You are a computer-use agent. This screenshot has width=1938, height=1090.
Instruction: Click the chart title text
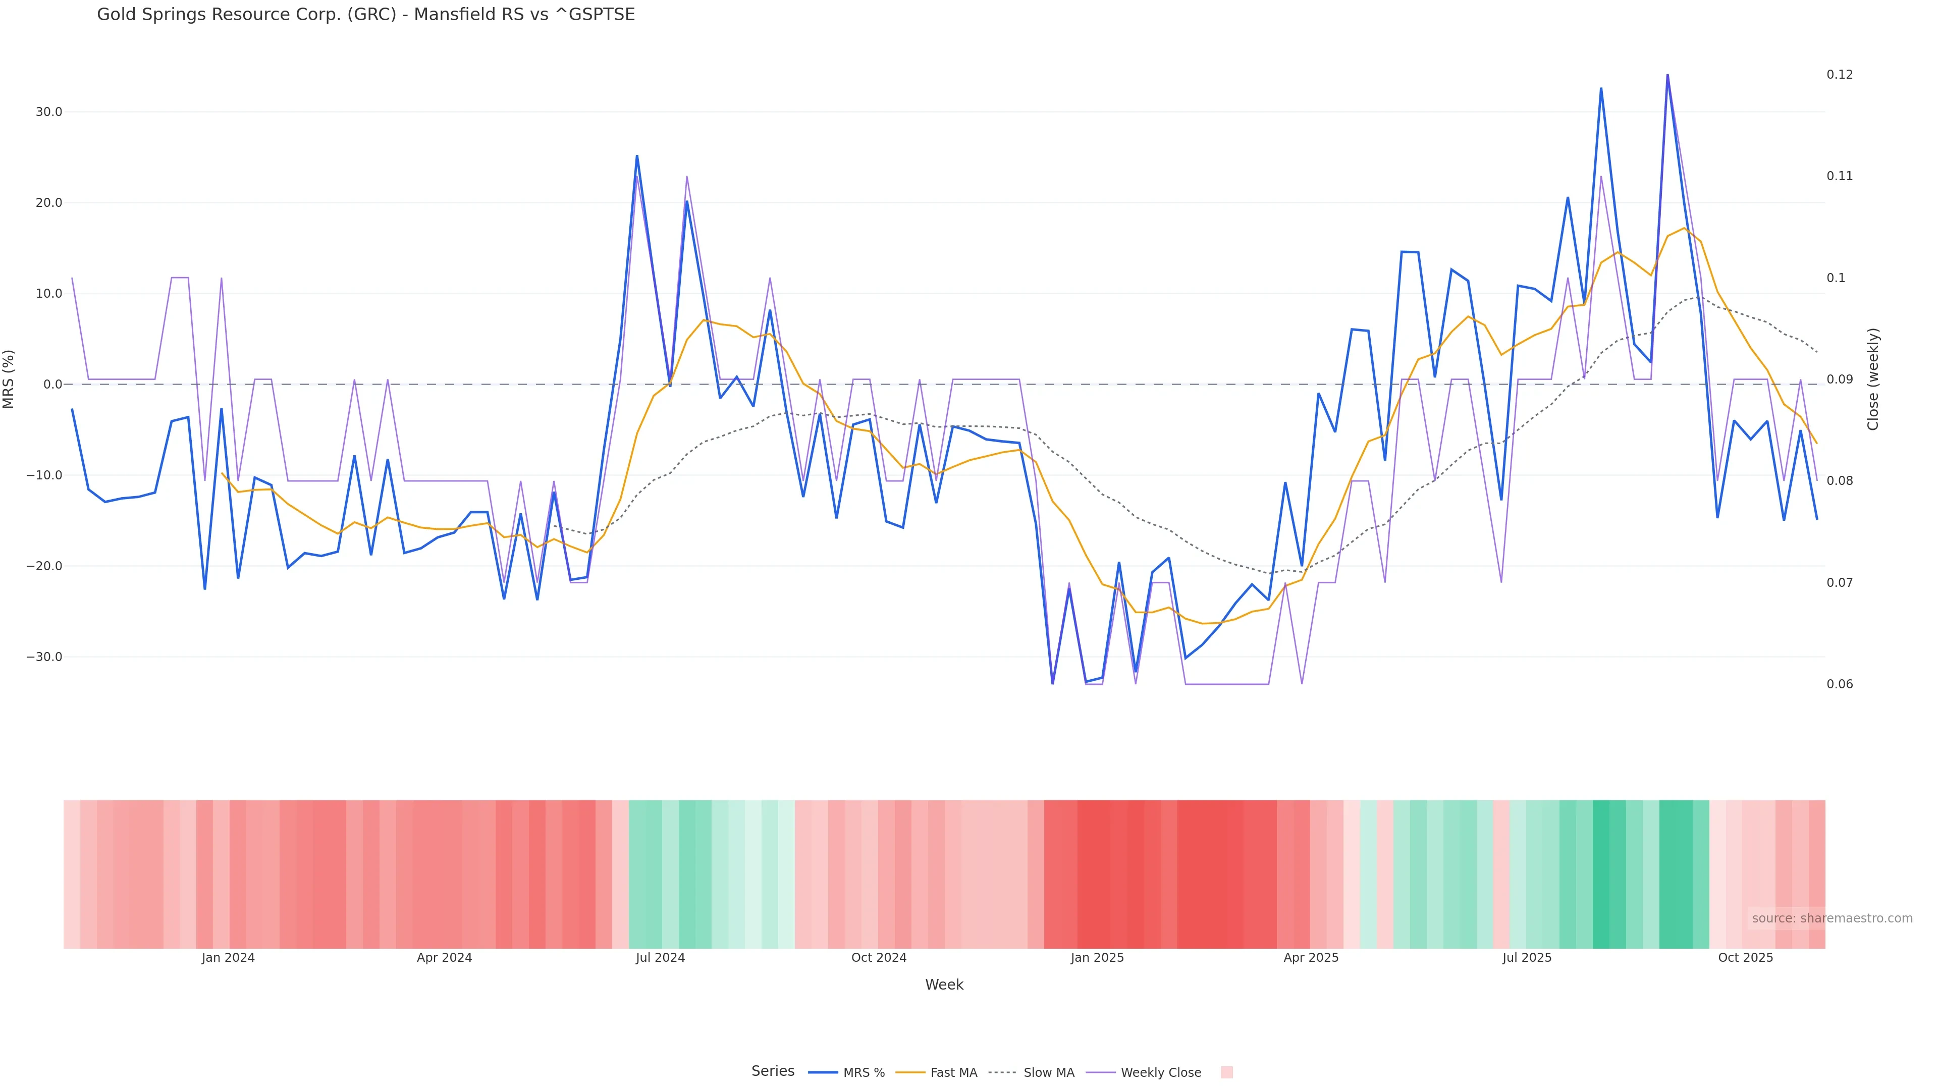pos(365,14)
